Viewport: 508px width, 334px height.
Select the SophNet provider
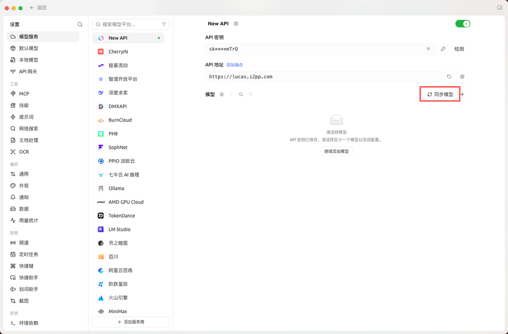coord(128,147)
